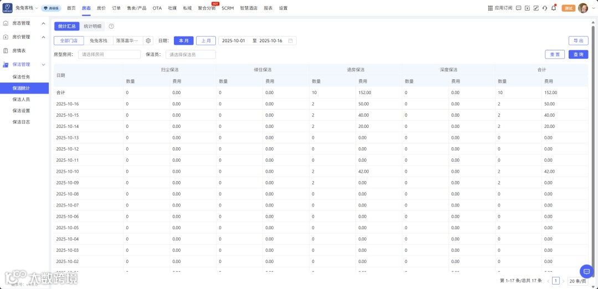Open the SCRM top menu
Viewport: 598px width, 289px height.
pos(228,8)
